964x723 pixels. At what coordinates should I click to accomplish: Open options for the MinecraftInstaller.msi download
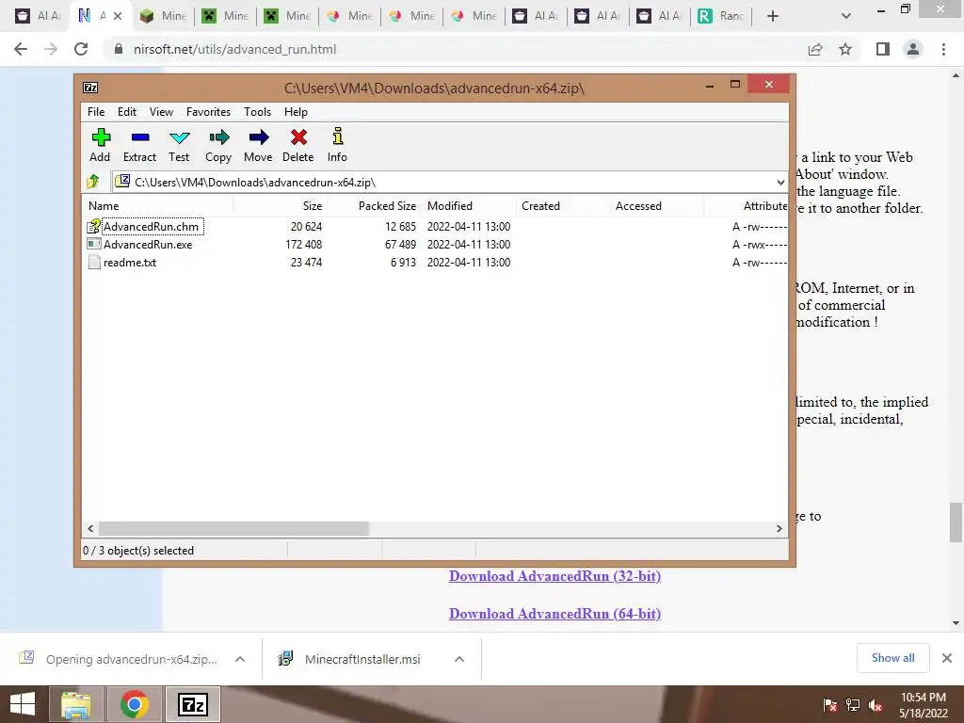point(459,659)
